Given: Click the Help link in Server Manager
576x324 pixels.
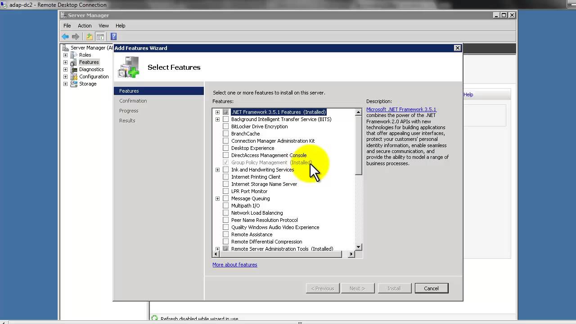Looking at the screenshot, I should [x=468, y=94].
